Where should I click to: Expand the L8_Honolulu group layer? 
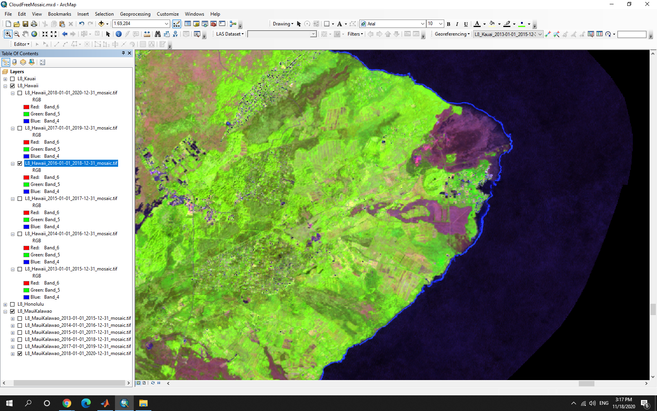tap(5, 305)
